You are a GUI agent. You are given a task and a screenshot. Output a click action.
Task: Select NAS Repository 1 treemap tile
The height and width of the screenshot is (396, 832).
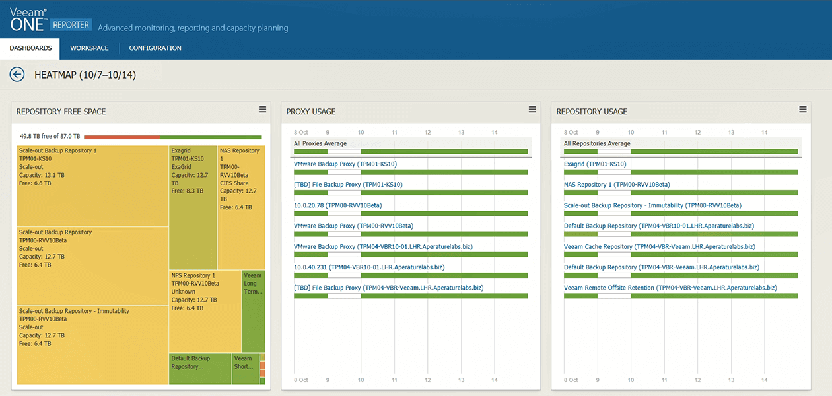(242, 207)
